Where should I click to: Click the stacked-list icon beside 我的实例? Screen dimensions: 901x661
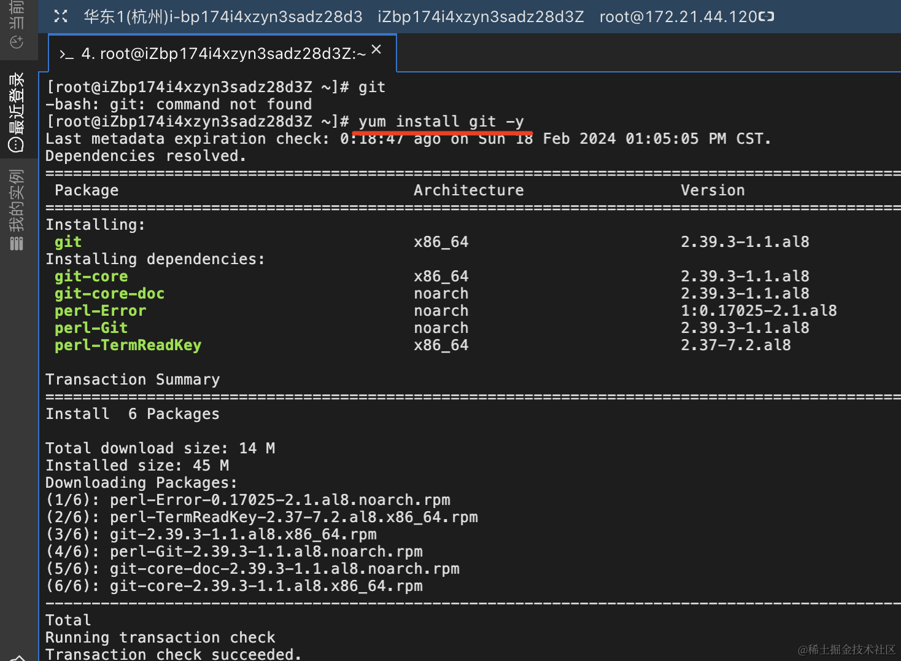(x=17, y=243)
